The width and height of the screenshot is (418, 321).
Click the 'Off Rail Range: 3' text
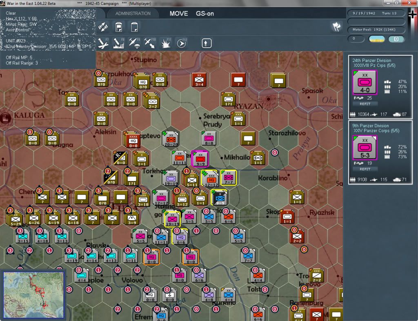point(22,63)
